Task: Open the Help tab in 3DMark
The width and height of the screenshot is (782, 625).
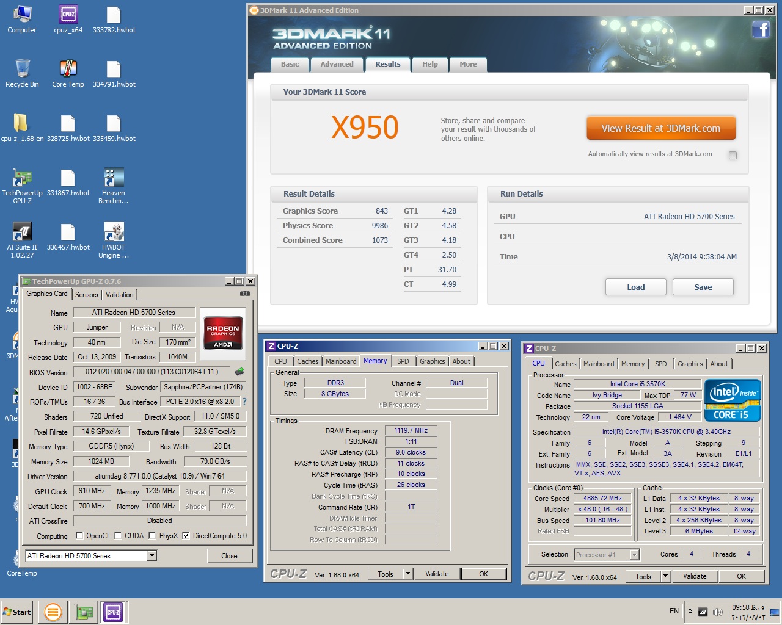Action: tap(430, 64)
